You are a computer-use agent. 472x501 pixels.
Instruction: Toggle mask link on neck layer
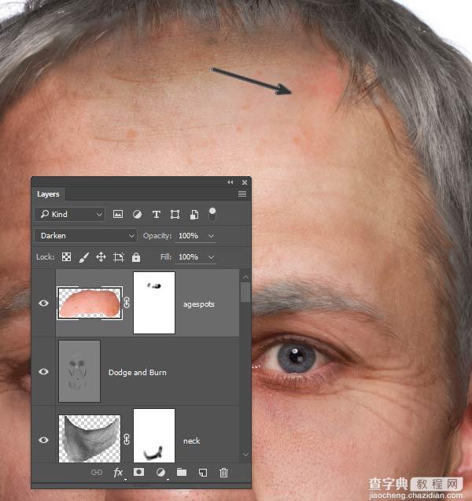pyautogui.click(x=127, y=440)
